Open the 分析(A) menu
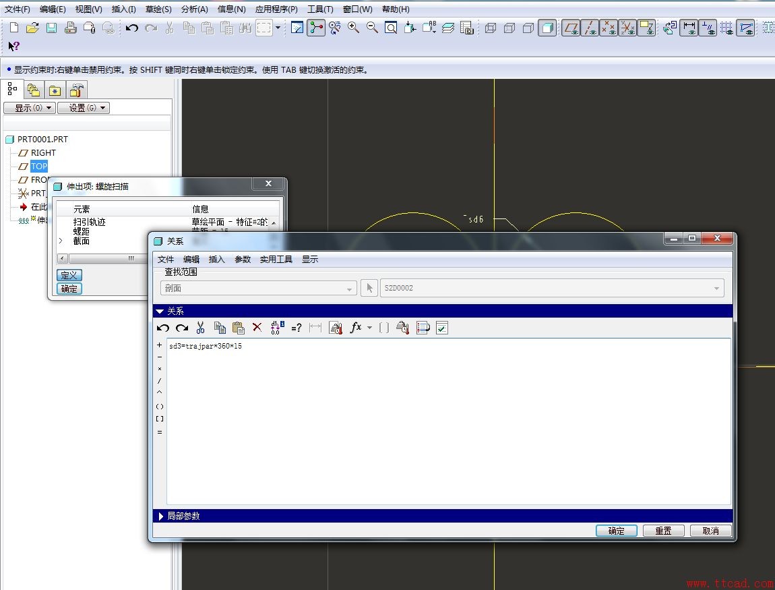 [x=194, y=9]
